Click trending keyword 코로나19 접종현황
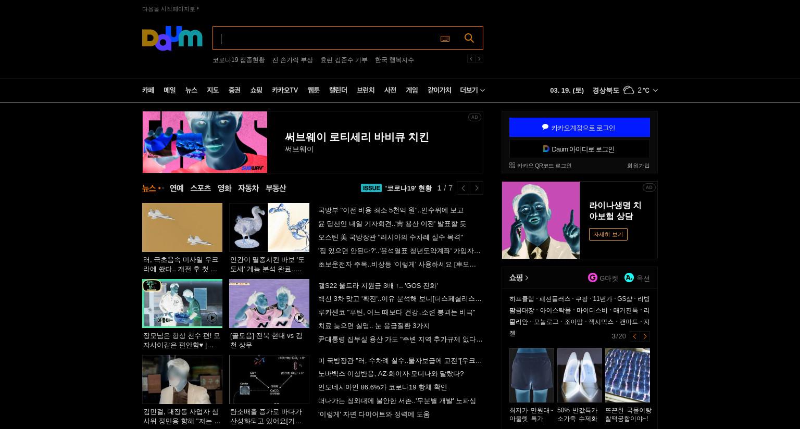 239,60
